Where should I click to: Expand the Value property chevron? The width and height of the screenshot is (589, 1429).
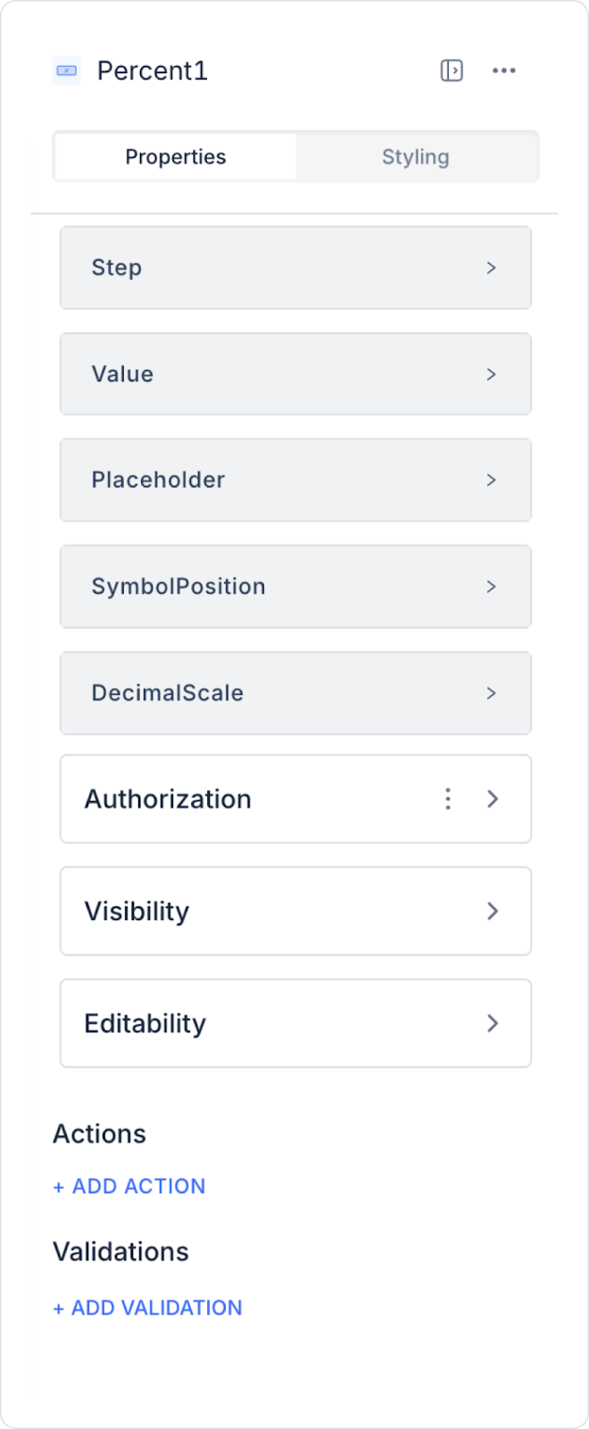tap(491, 374)
